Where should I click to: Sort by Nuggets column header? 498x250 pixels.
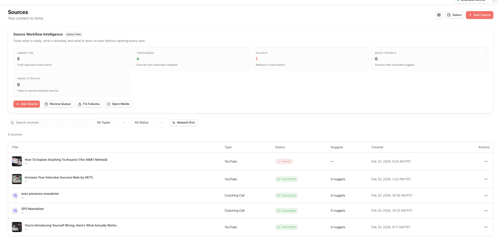pos(337,147)
